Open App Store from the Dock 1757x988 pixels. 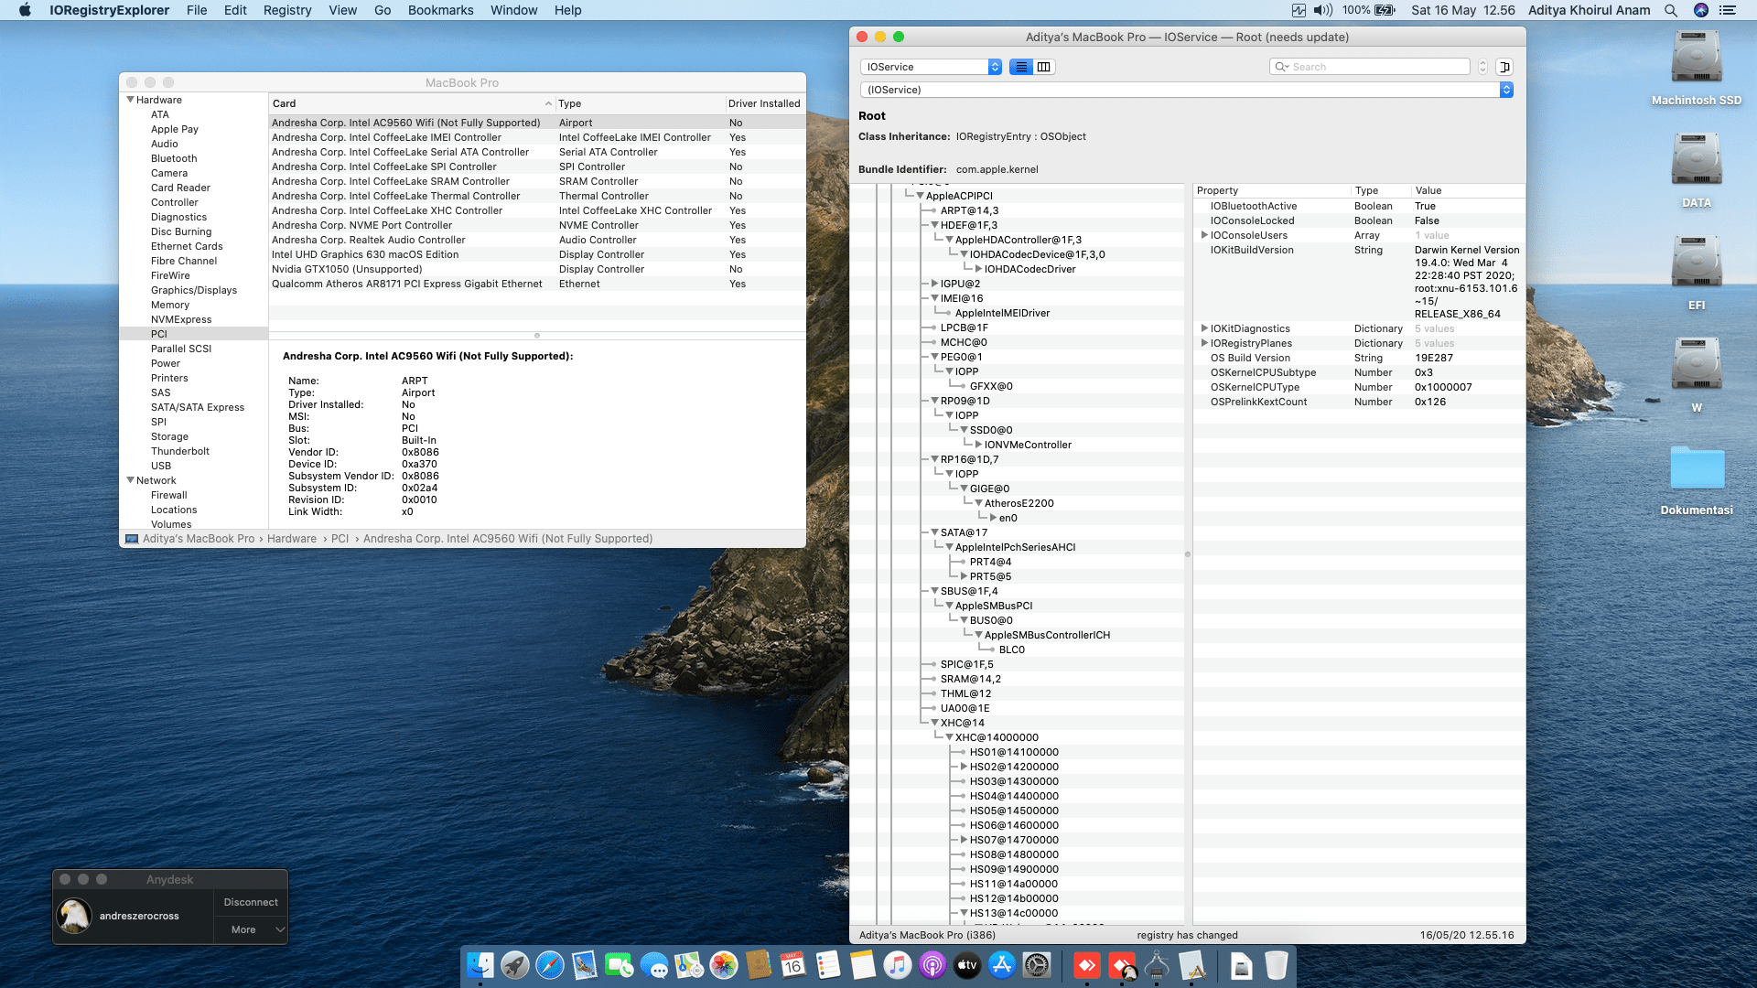tap(1002, 965)
